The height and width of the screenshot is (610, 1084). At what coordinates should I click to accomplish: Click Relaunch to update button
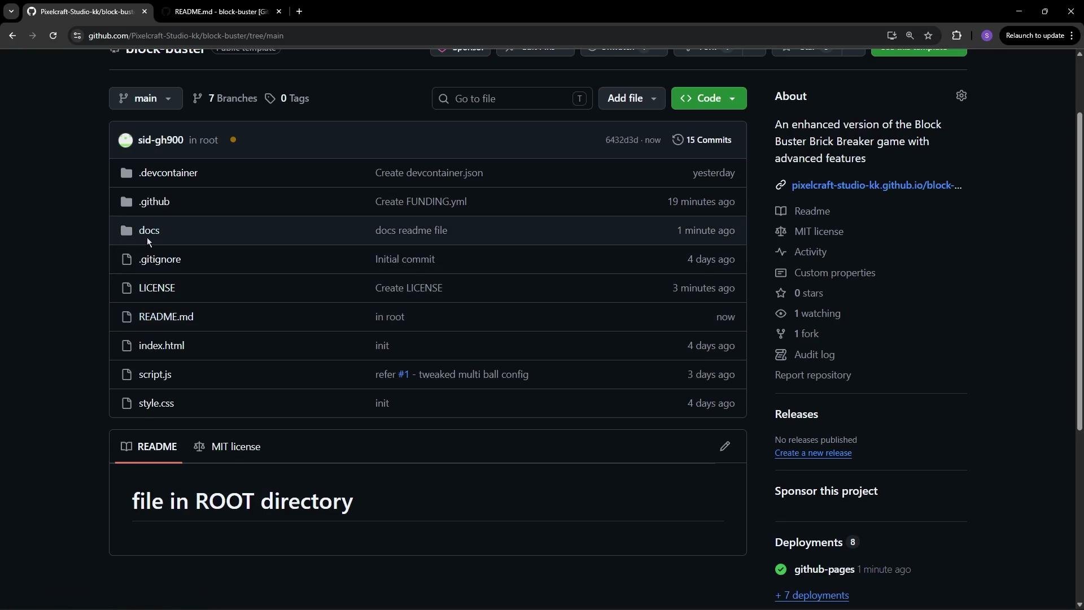click(x=1039, y=36)
